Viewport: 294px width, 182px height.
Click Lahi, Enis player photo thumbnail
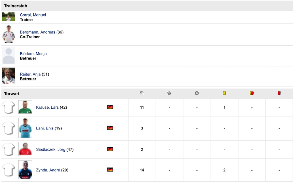pos(25,128)
